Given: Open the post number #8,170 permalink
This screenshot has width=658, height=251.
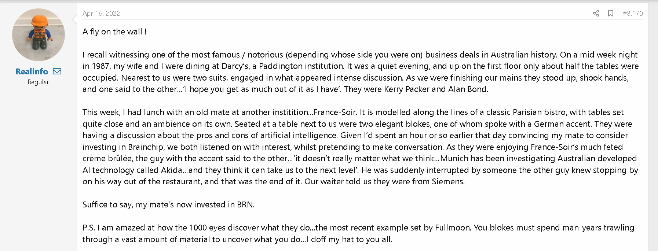Looking at the screenshot, I should 633,14.
